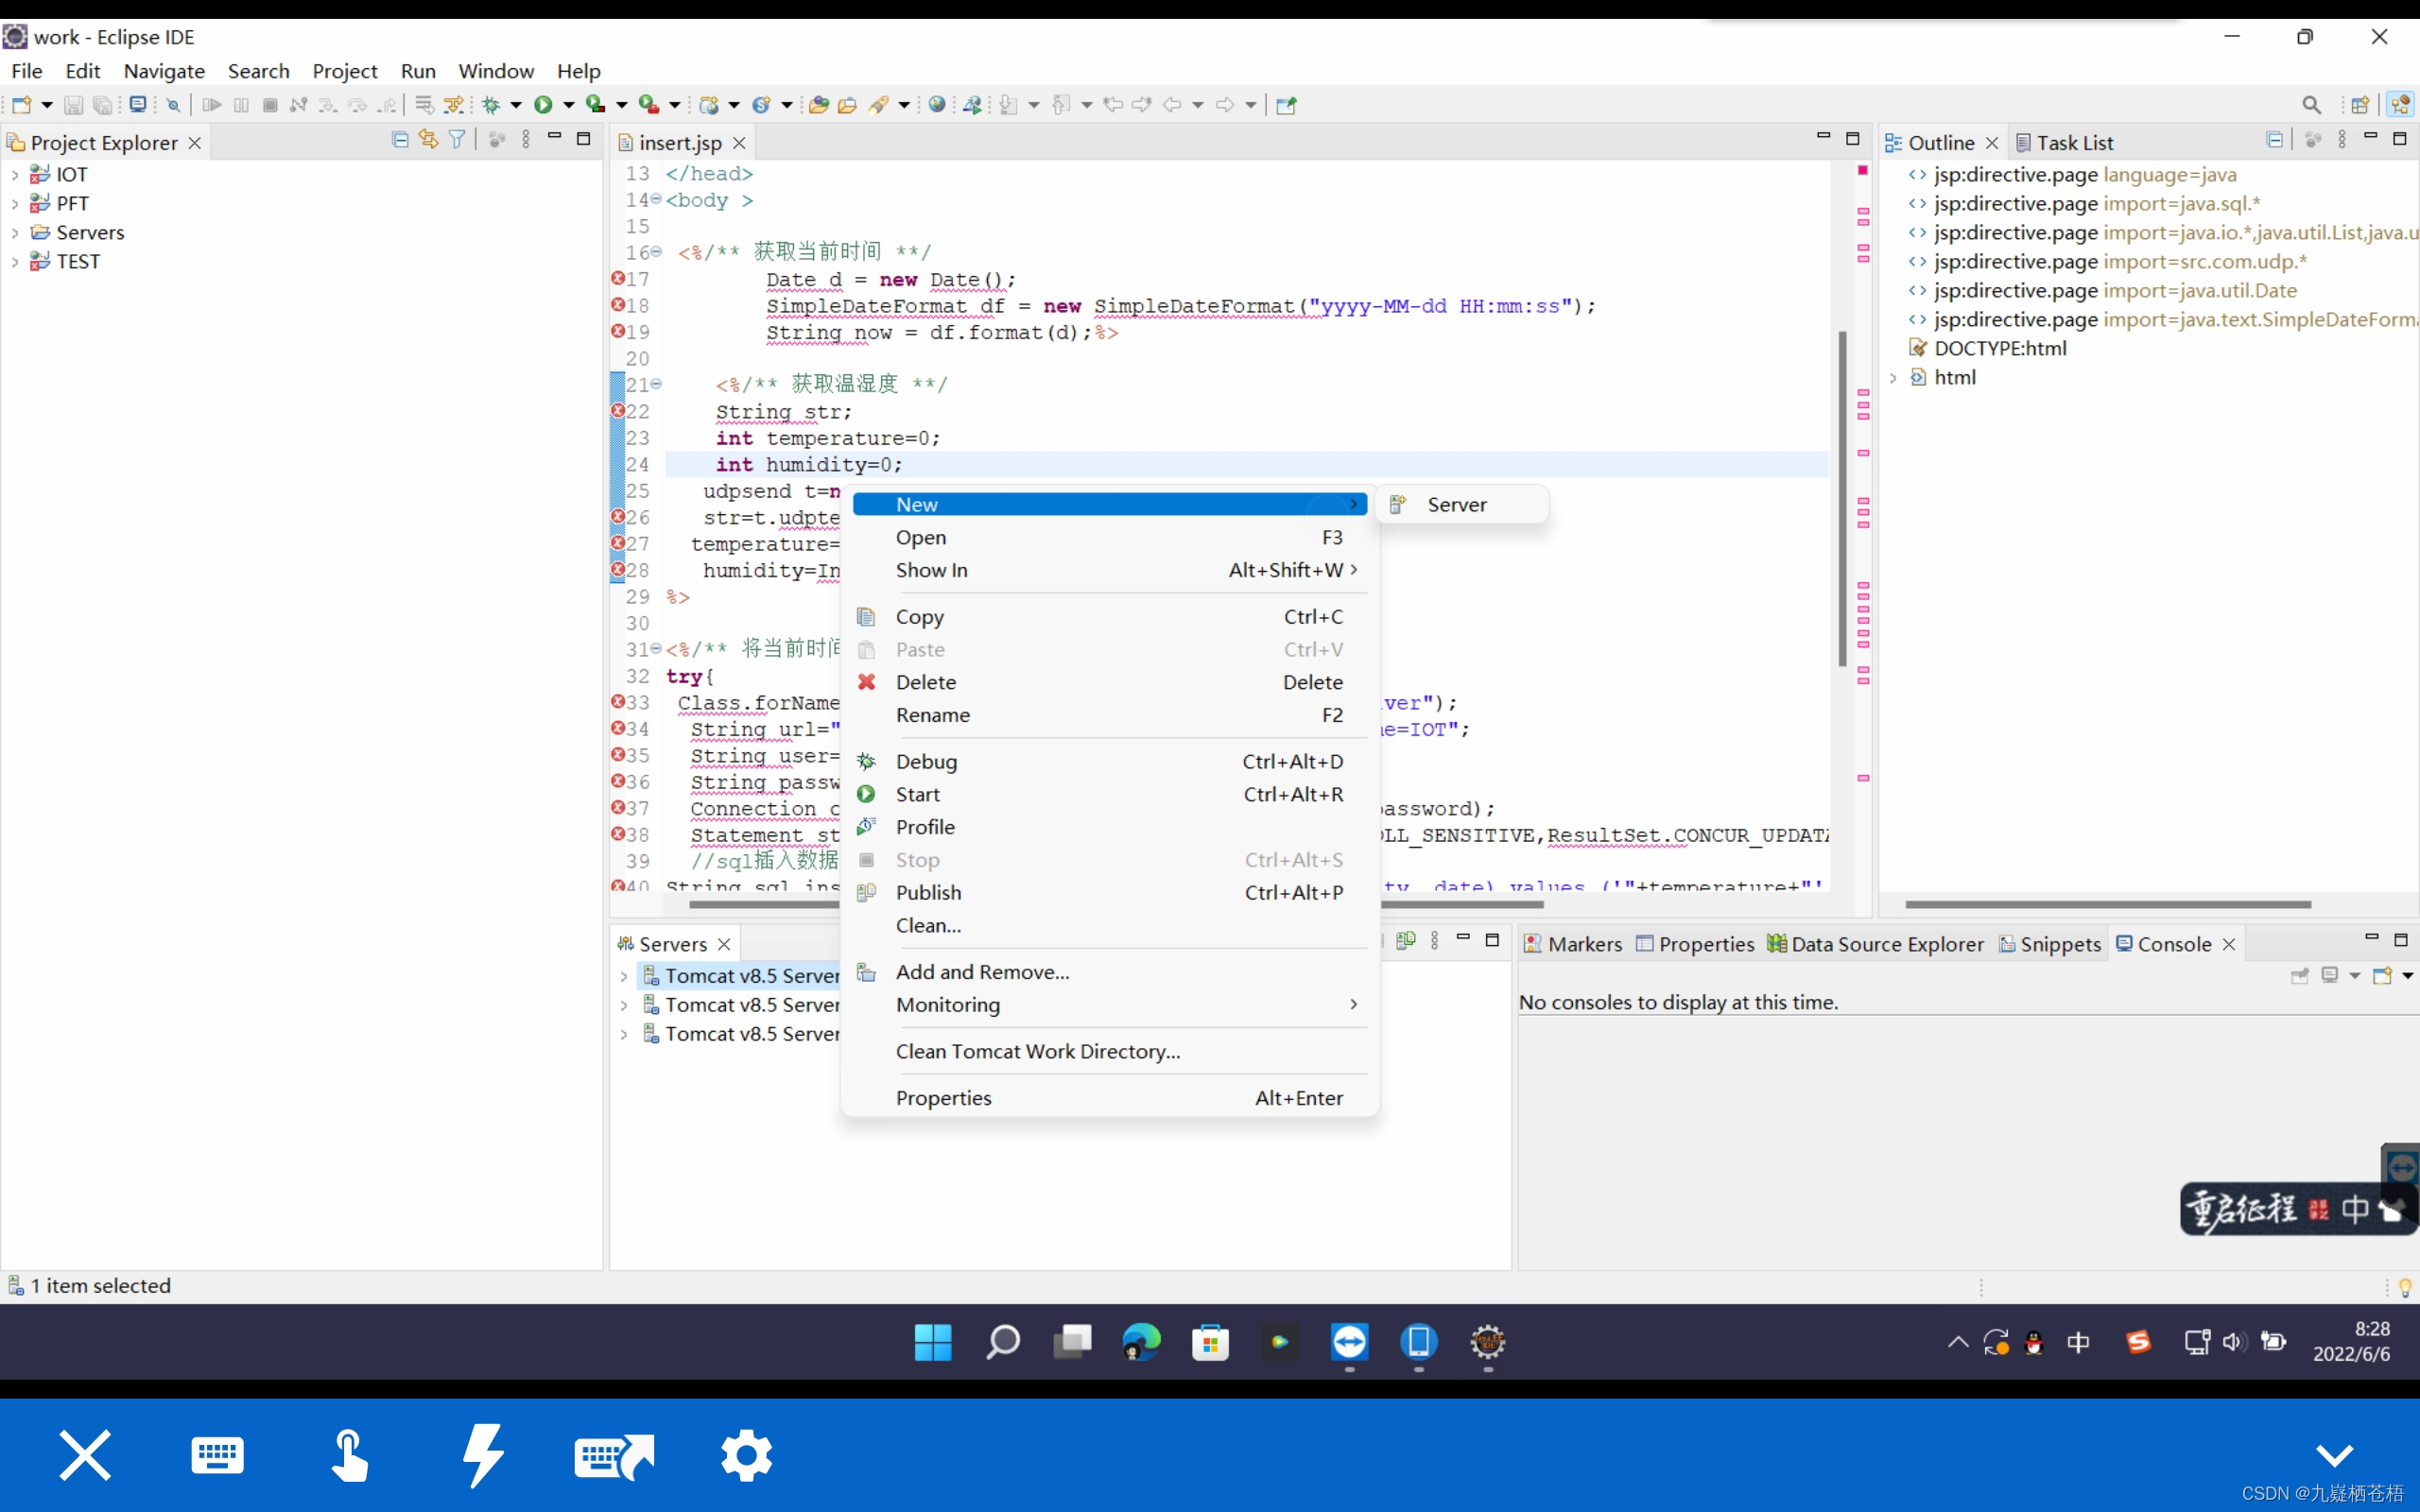This screenshot has height=1512, width=2420.
Task: Collapse the code fold at line 21
Action: pyautogui.click(x=657, y=384)
